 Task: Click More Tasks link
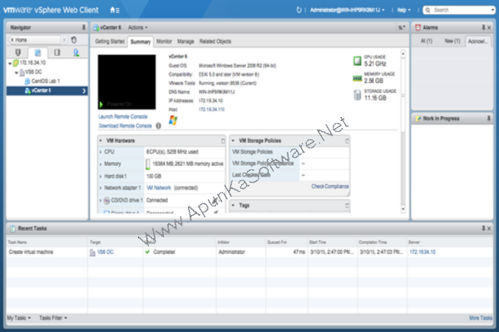pyautogui.click(x=481, y=318)
